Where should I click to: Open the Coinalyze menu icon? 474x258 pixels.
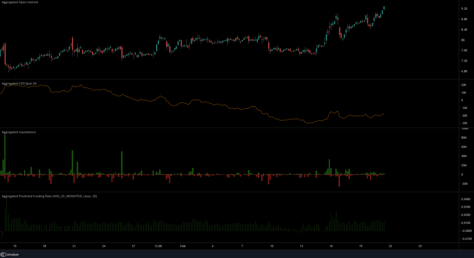pos(3,255)
